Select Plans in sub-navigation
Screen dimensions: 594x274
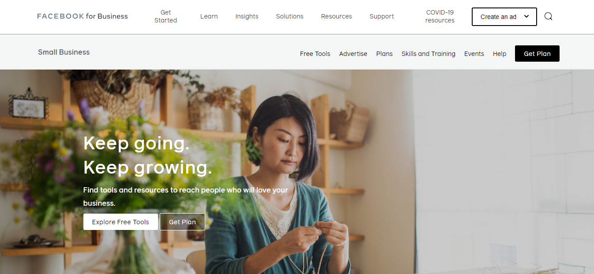click(x=384, y=54)
